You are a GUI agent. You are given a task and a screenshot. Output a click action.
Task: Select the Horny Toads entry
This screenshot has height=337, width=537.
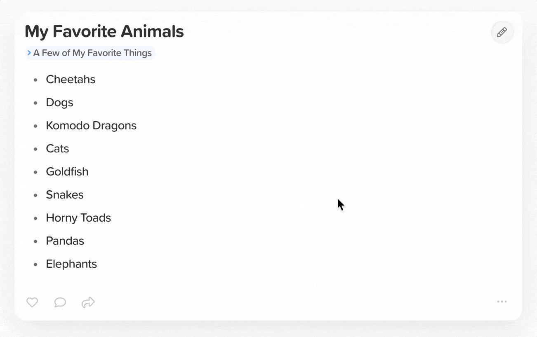pos(78,218)
